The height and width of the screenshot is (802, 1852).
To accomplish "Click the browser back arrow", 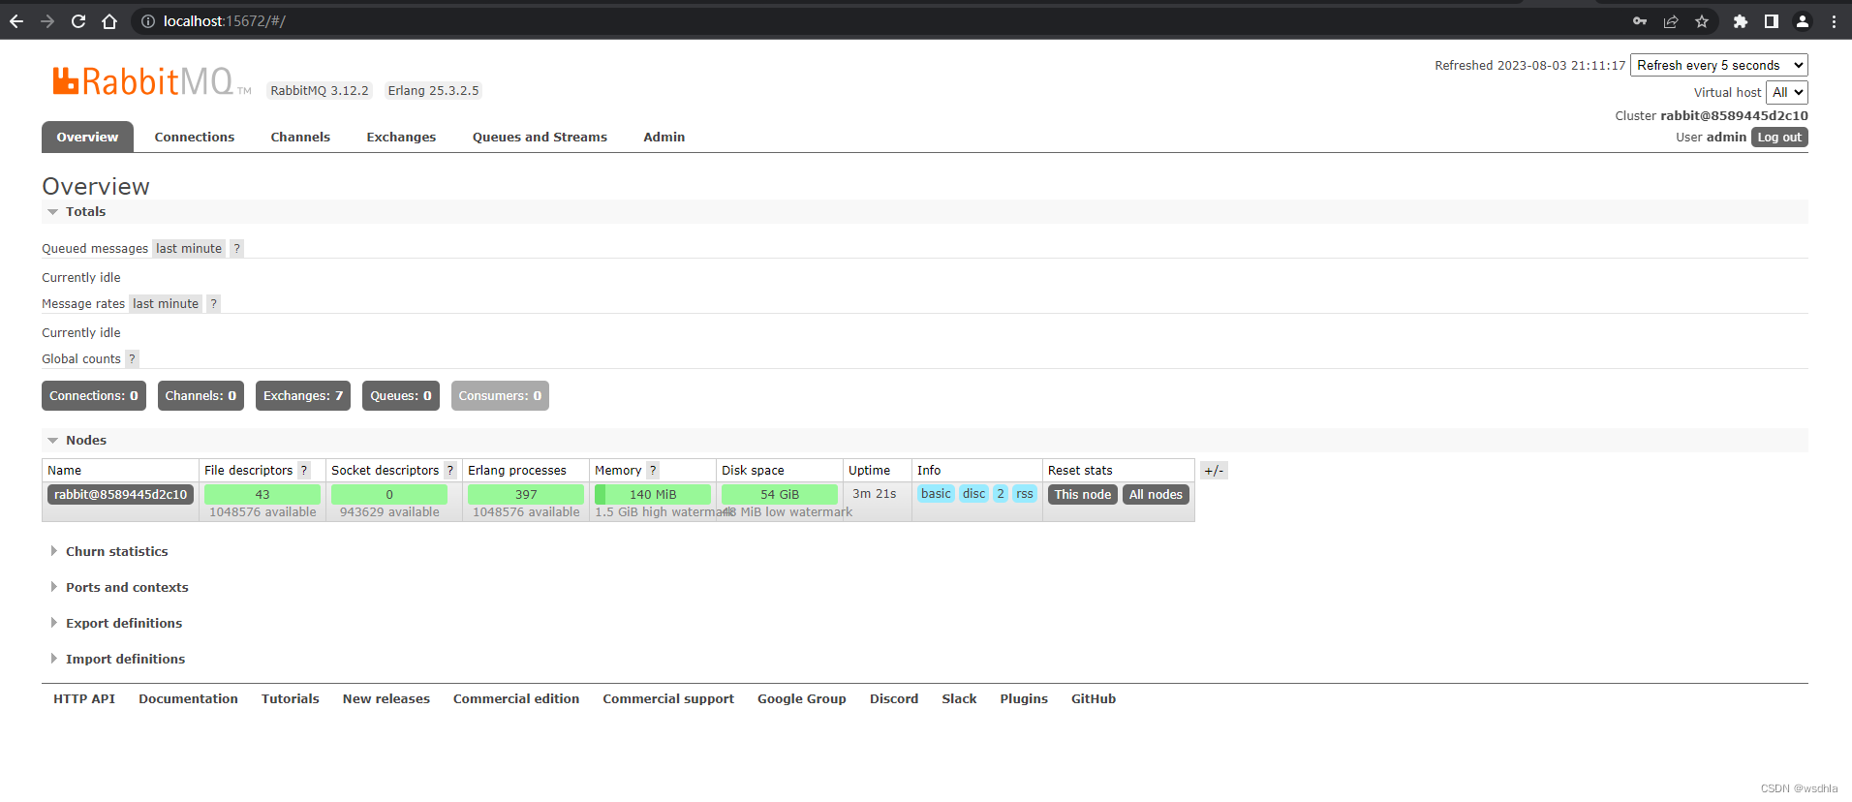I will pos(16,21).
